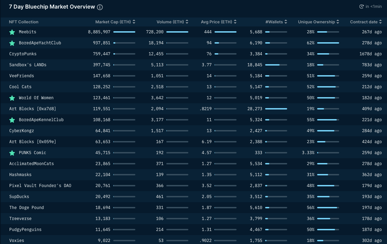The image size is (387, 244).
Task: Open Art Blocks [0x059e] collection
Action: (x=33, y=142)
